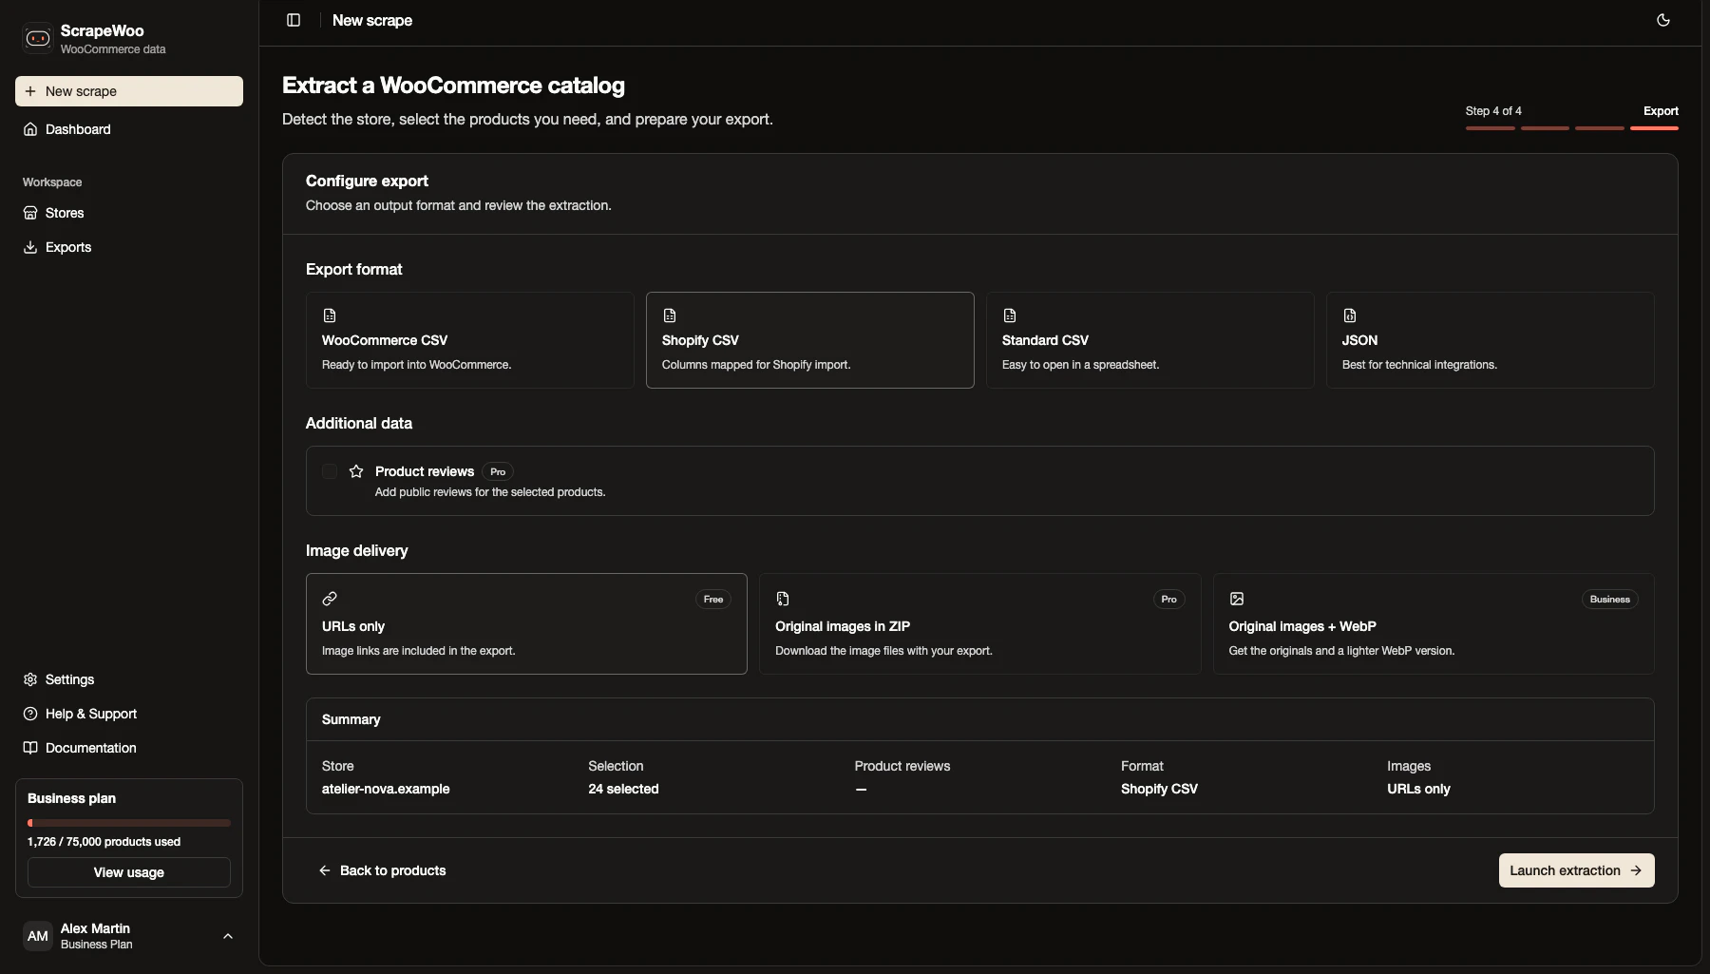Click the Original images in ZIP icon
Screen dimensions: 1710x974
coord(783,599)
